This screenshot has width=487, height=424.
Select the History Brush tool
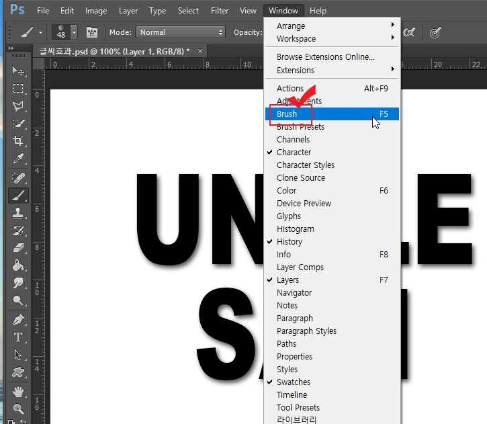coord(18,230)
